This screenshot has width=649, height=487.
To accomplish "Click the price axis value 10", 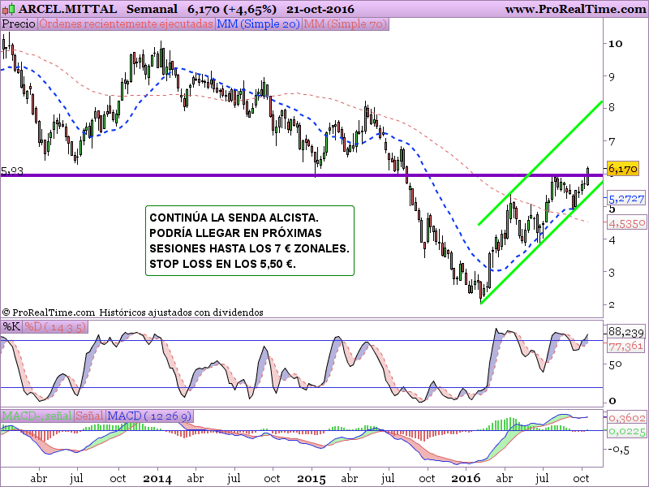I will click(615, 44).
